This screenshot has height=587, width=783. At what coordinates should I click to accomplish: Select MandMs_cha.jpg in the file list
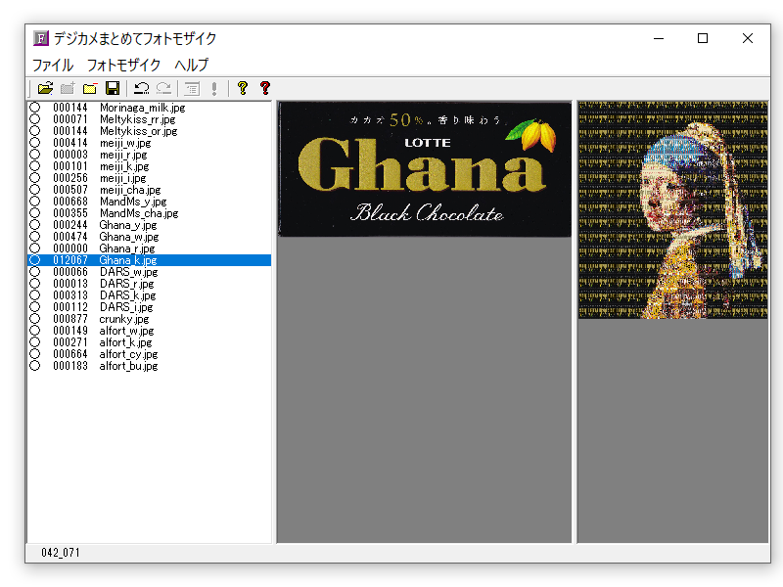point(139,213)
